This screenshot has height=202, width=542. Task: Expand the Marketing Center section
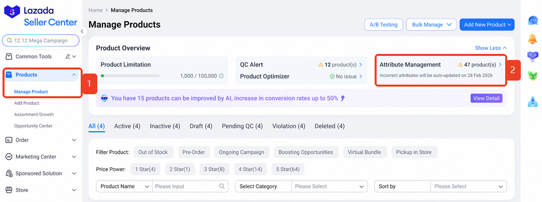pos(74,157)
